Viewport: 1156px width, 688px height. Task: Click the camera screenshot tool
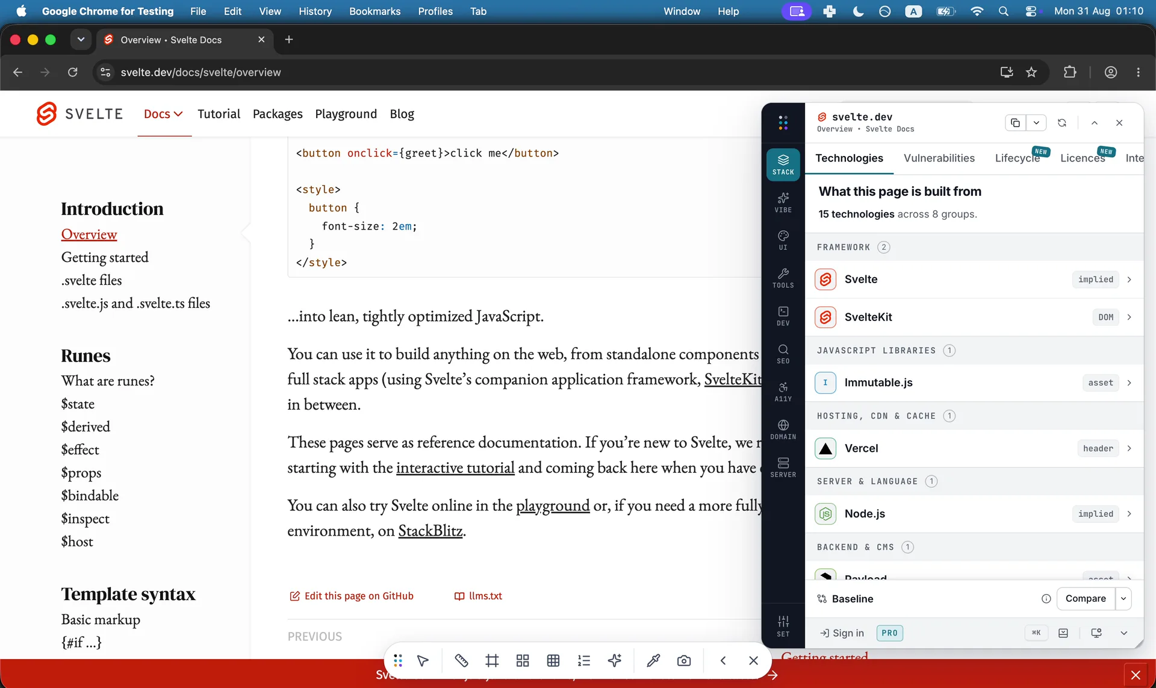[x=684, y=661]
